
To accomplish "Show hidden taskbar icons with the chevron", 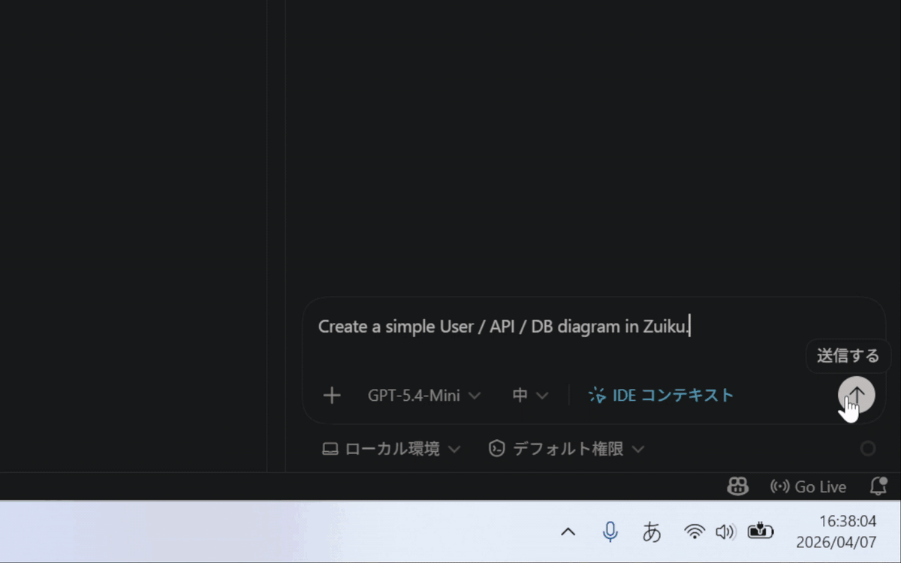I will pos(568,531).
